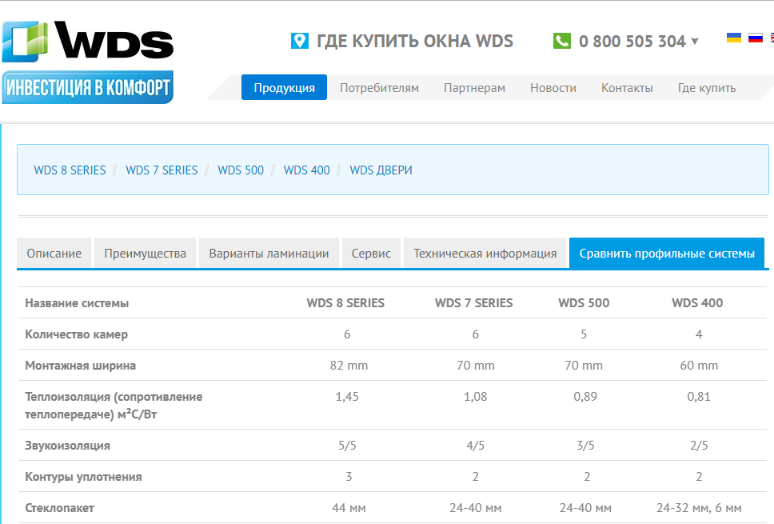Click Теплоизоляция row label
This screenshot has height=524, width=774.
point(114,405)
